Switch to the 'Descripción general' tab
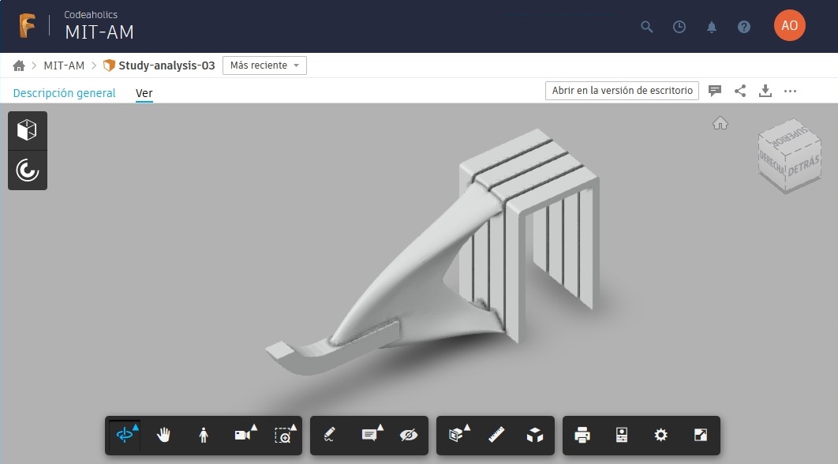The image size is (838, 464). pos(63,92)
